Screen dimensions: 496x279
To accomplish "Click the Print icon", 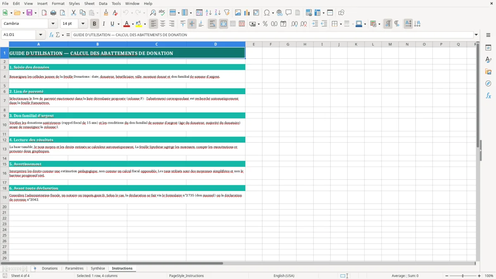I will 53,13.
